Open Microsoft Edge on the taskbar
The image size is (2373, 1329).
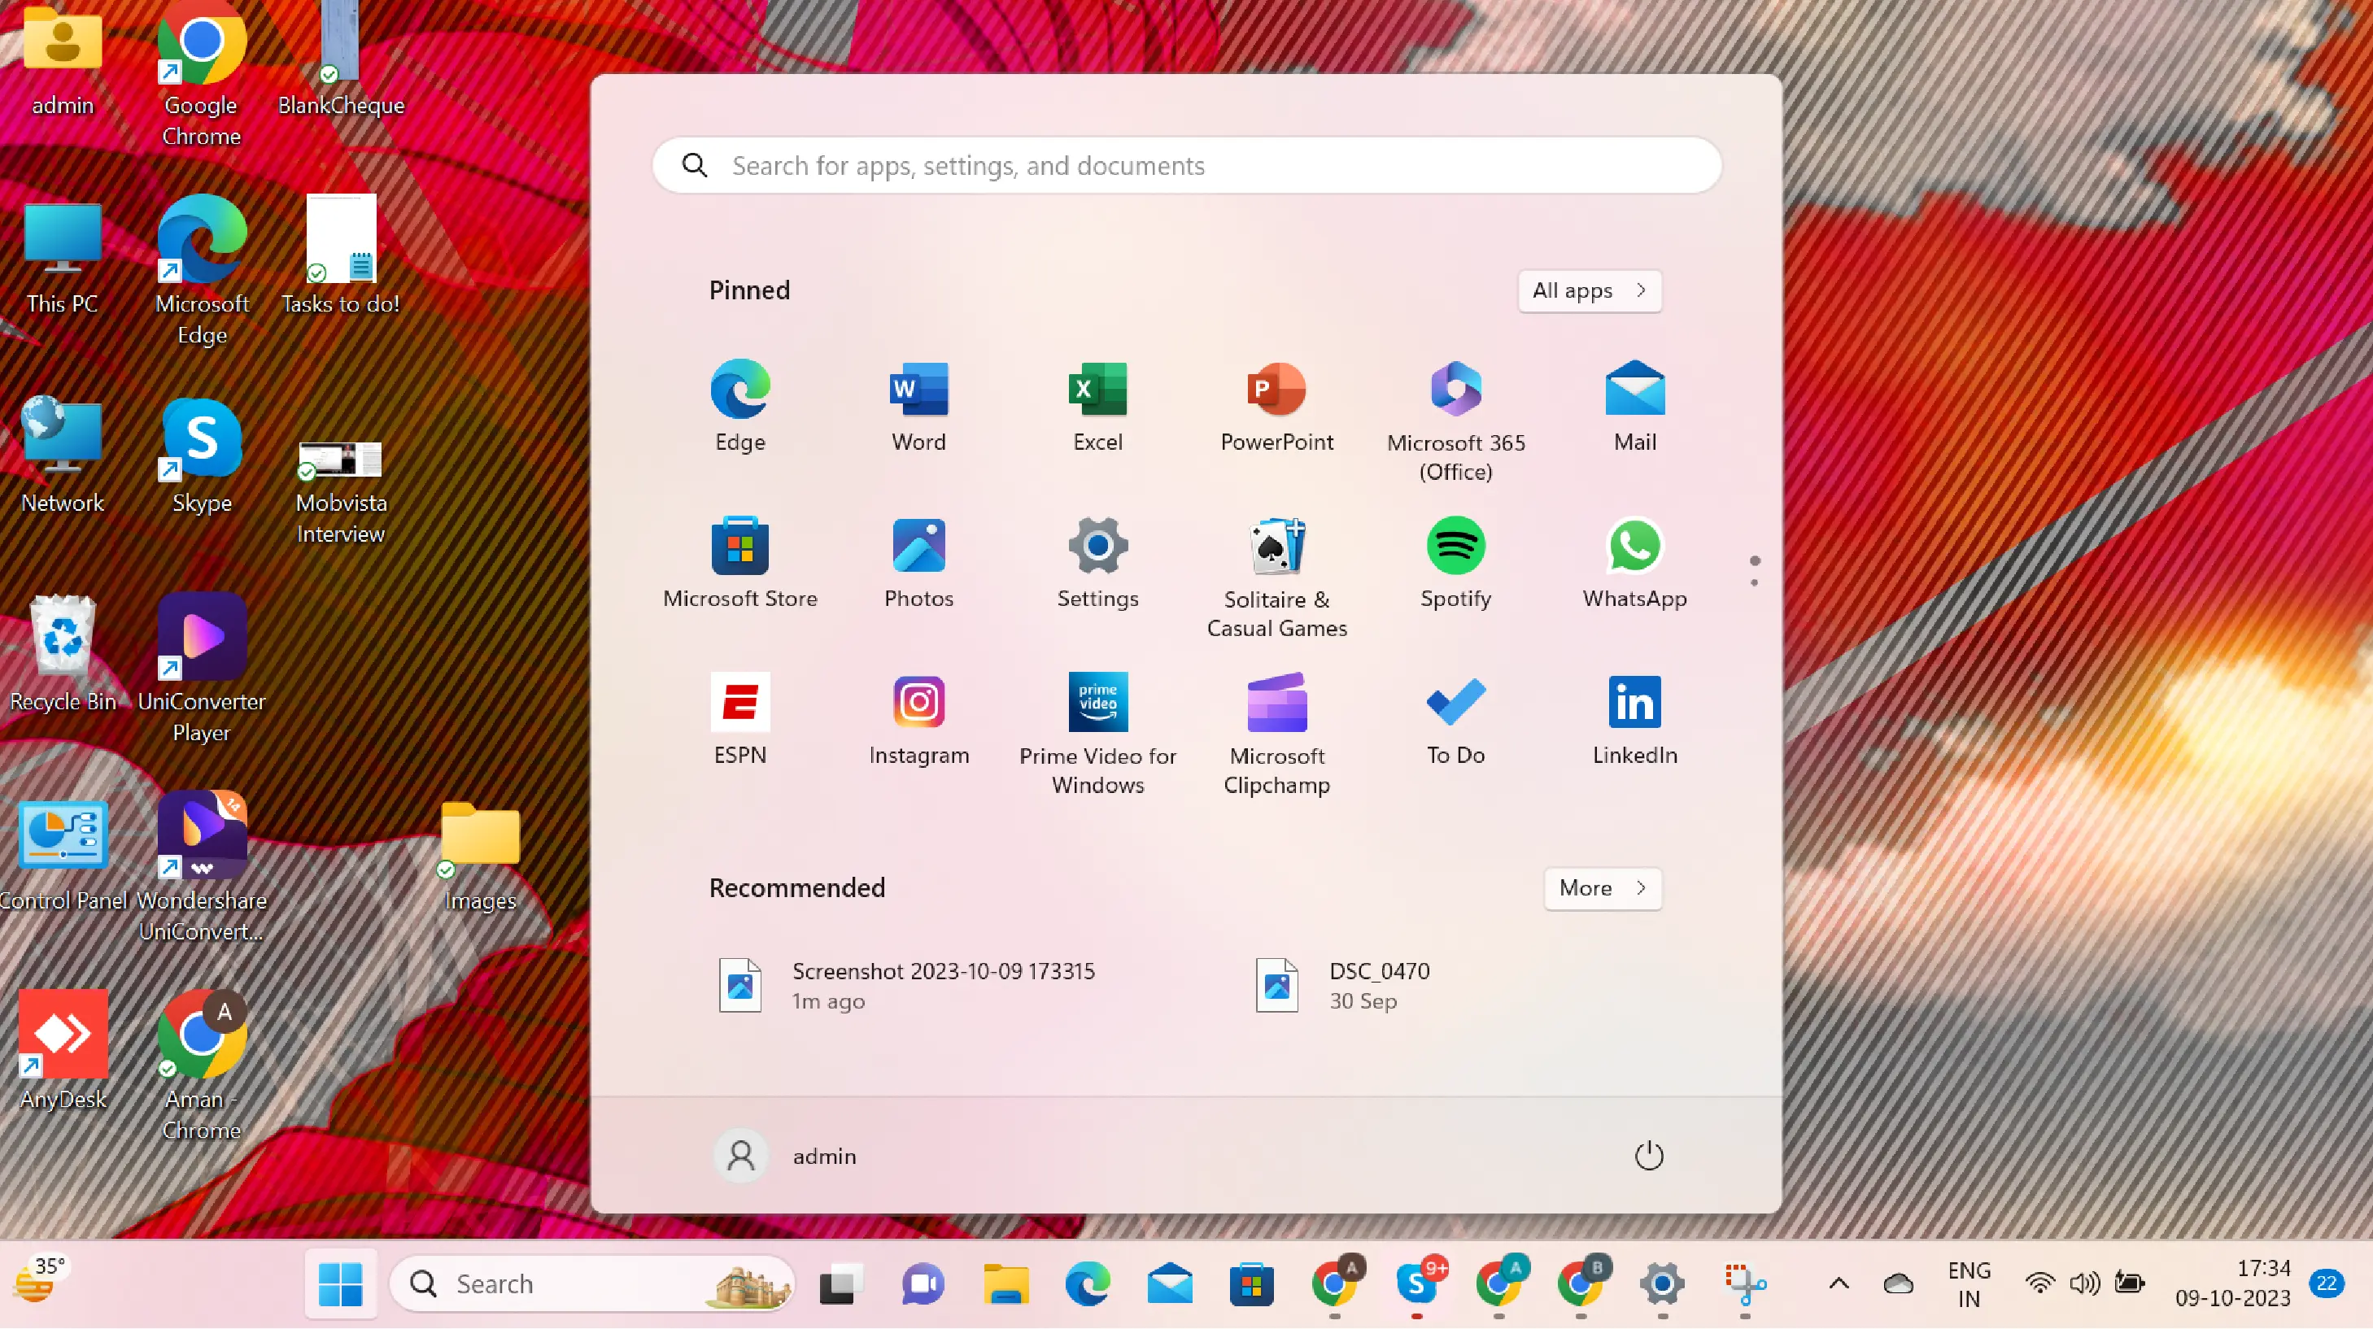click(x=1087, y=1284)
